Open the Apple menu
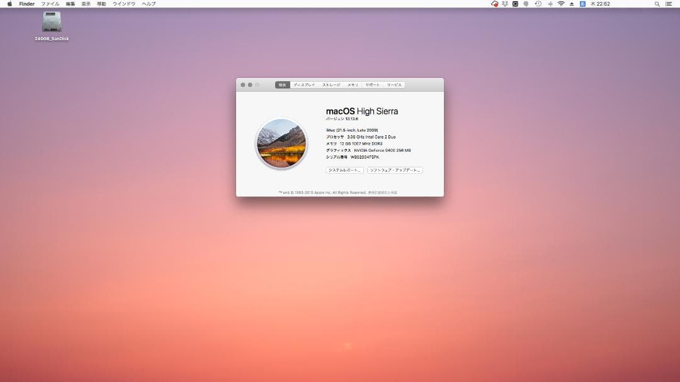The height and width of the screenshot is (382, 680). pyautogui.click(x=9, y=4)
